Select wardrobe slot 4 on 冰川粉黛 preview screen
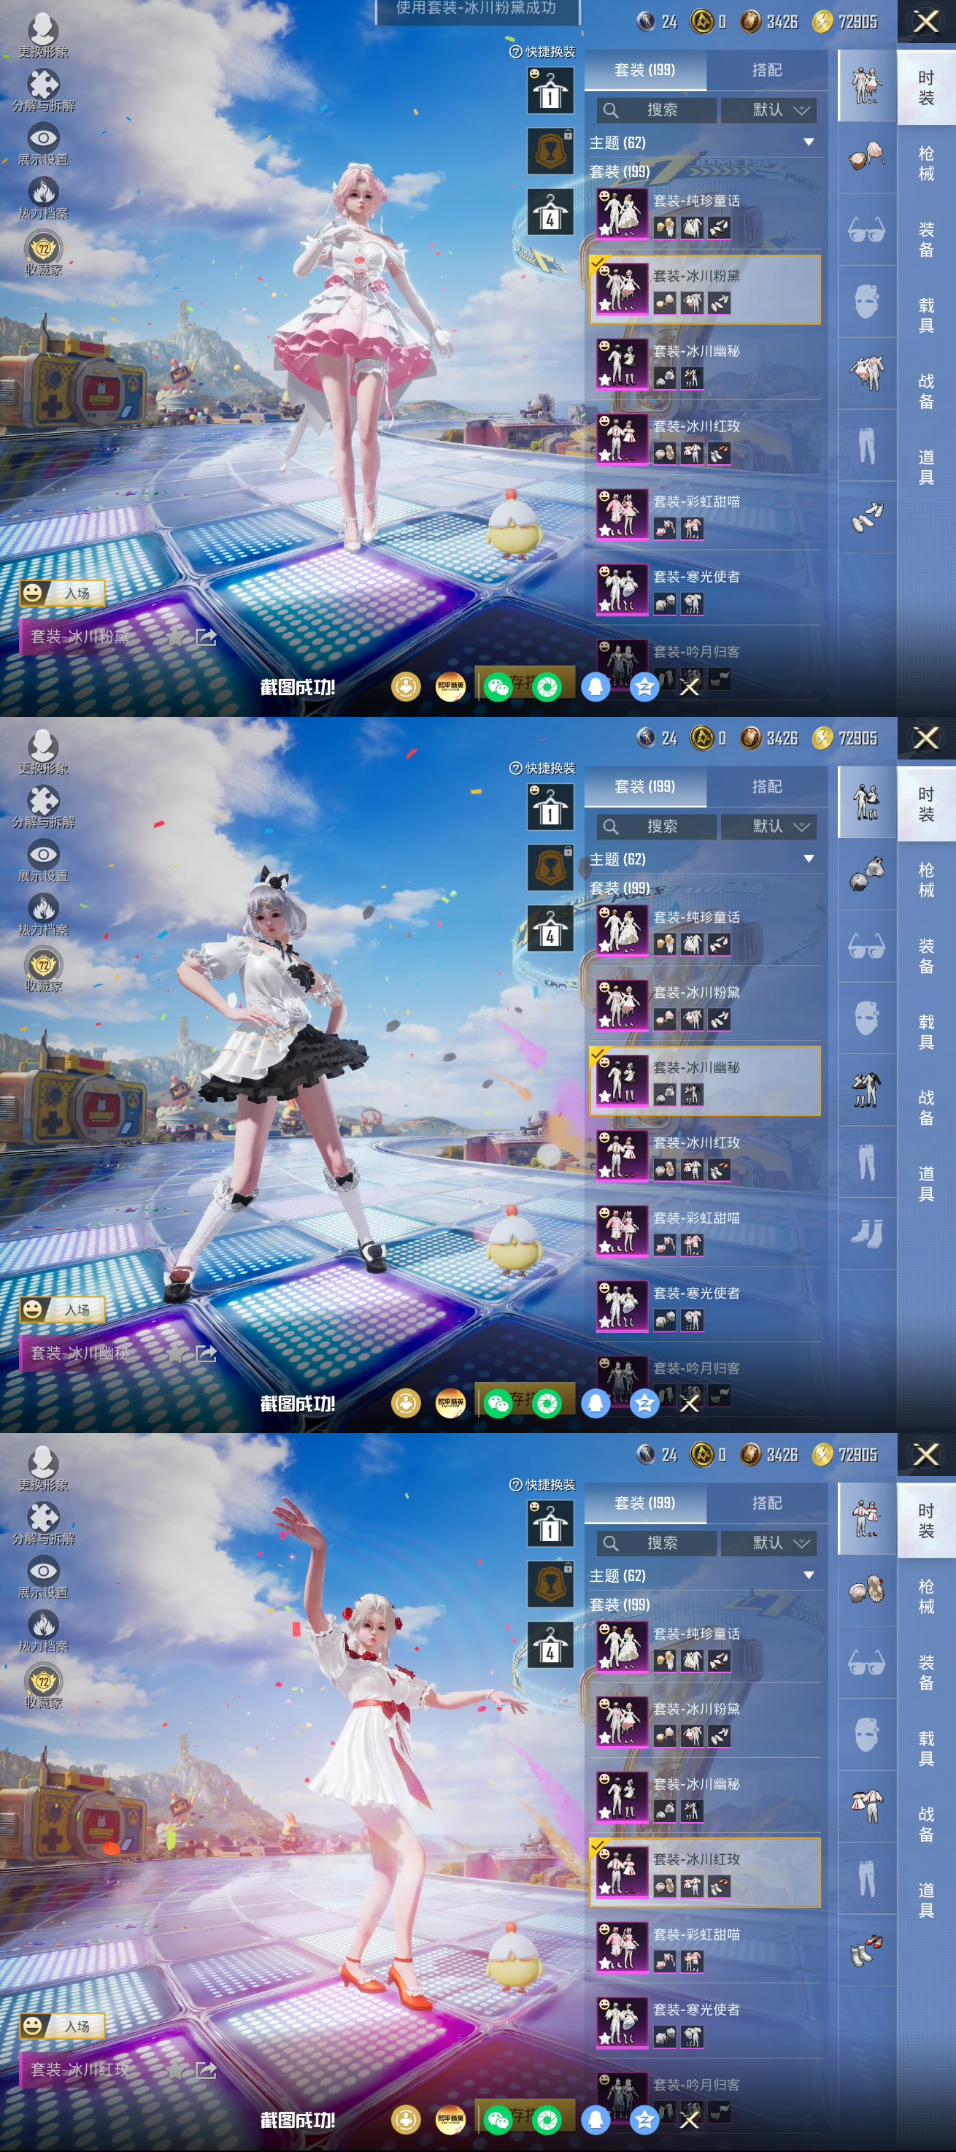956x2152 pixels. [x=550, y=212]
